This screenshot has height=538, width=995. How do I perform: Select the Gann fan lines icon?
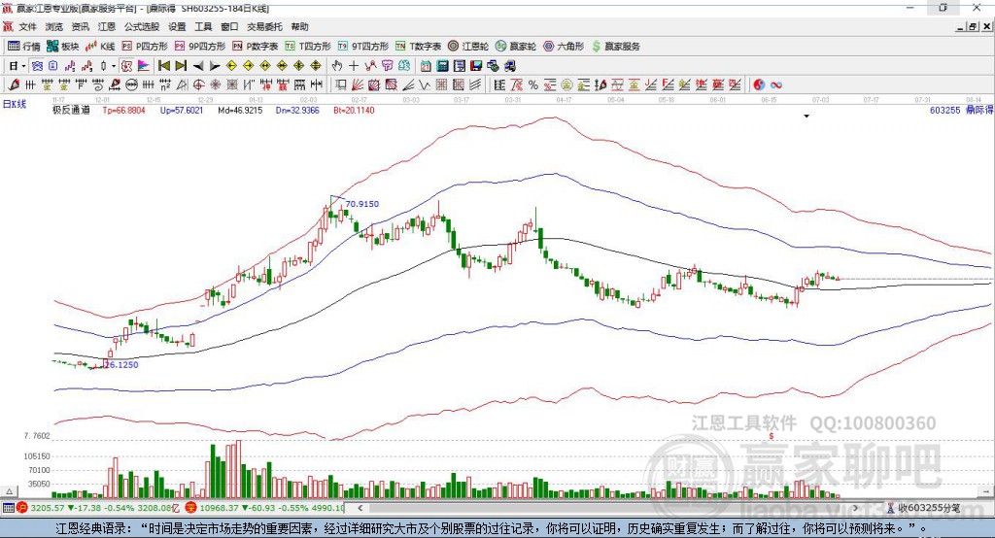pos(358,84)
